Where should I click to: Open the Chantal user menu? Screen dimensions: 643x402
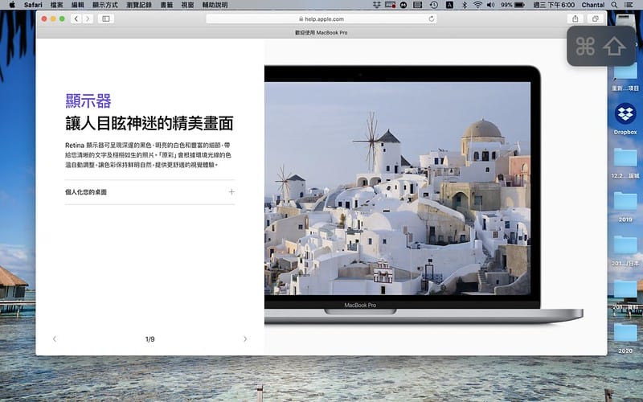click(x=593, y=5)
